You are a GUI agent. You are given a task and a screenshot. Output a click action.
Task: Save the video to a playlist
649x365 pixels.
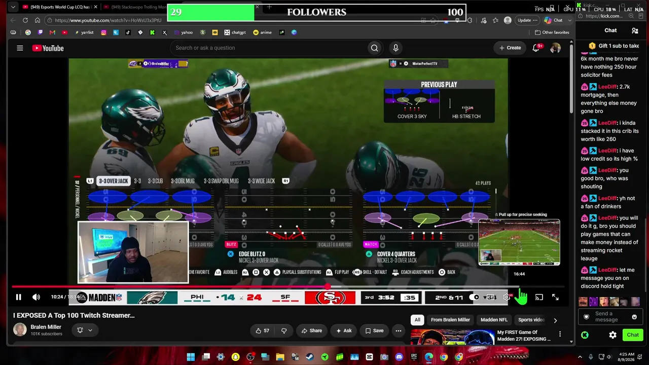point(374,331)
